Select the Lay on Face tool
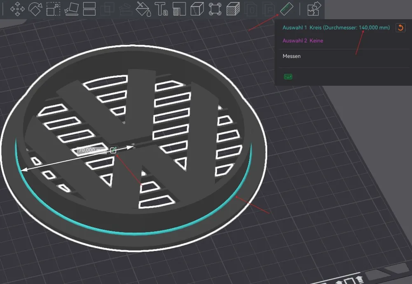The image size is (412, 284). coord(71,9)
